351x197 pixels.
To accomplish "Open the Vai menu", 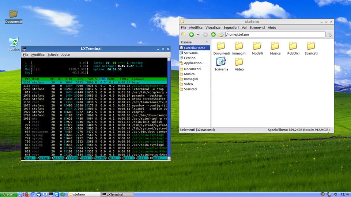I will [244, 27].
